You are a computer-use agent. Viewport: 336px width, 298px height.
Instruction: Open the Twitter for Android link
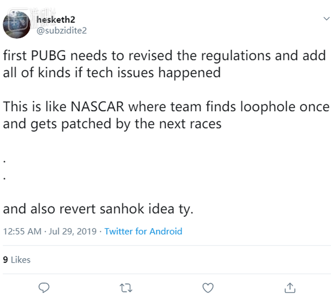tap(143, 232)
